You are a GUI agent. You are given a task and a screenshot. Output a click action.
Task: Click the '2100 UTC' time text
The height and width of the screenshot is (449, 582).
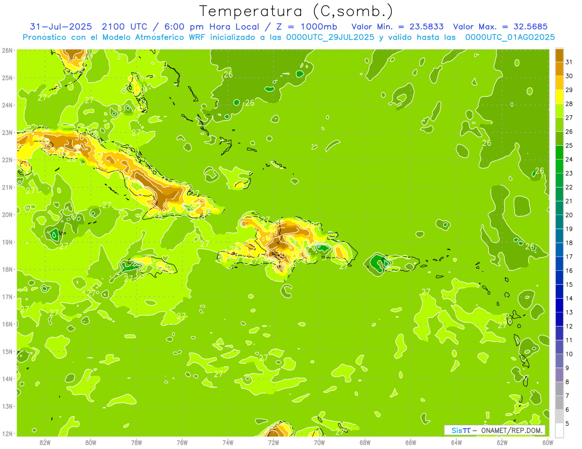127,27
